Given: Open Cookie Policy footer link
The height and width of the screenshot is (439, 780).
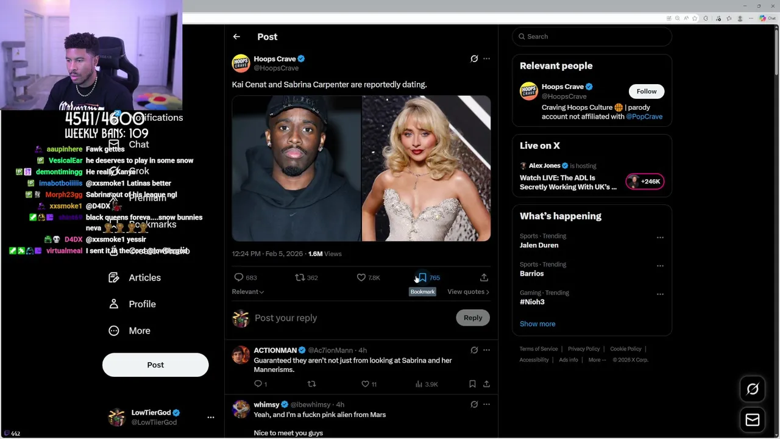Looking at the screenshot, I should [x=626, y=349].
